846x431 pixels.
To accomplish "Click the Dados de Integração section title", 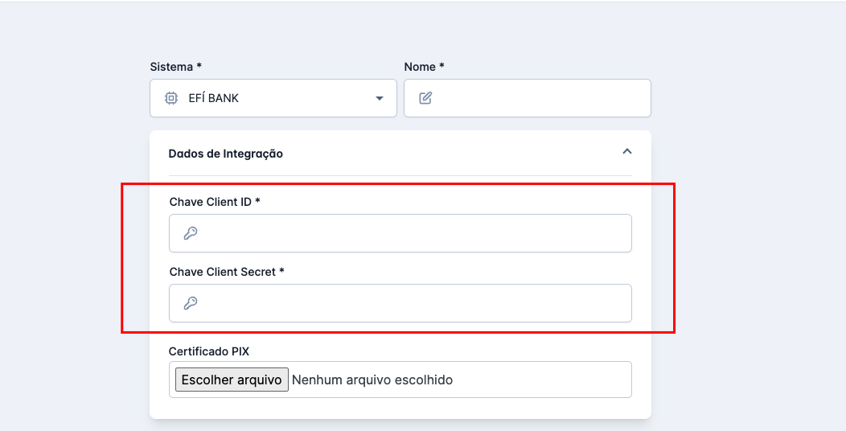I will click(226, 154).
